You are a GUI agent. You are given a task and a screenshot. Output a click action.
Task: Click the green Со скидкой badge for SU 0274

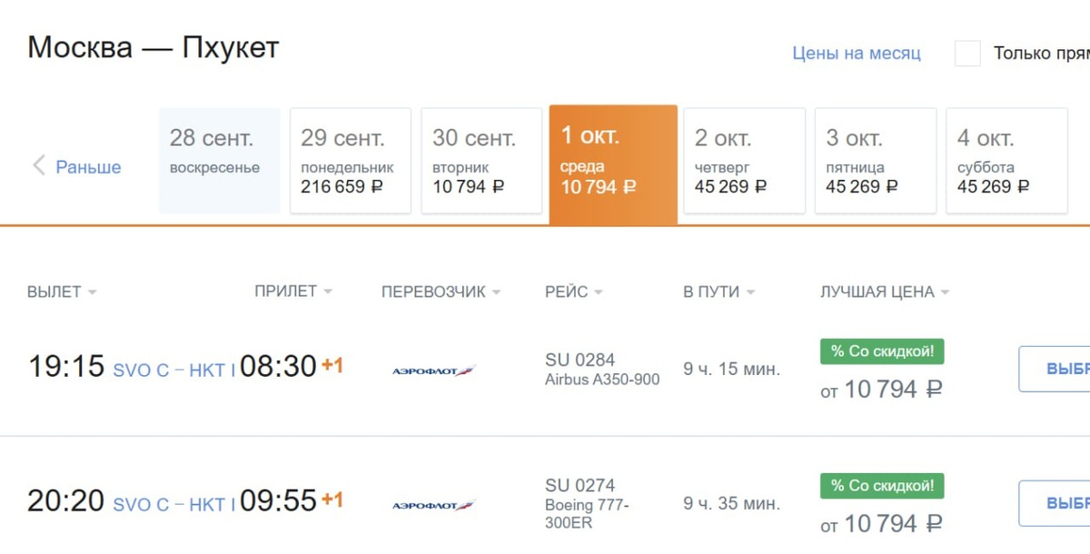click(x=882, y=486)
